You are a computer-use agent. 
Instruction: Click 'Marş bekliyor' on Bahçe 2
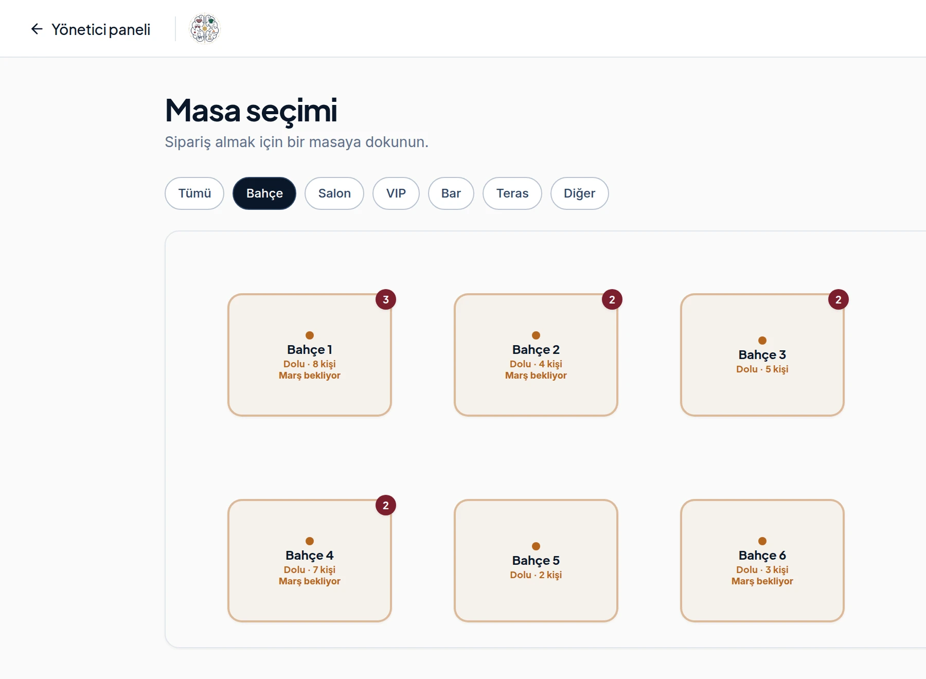(536, 376)
